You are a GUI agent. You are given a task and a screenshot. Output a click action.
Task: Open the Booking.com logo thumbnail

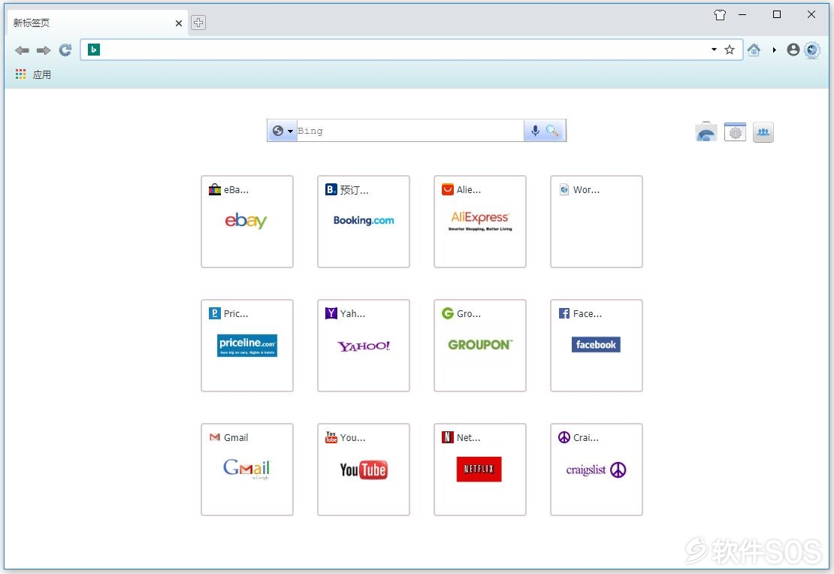(364, 220)
